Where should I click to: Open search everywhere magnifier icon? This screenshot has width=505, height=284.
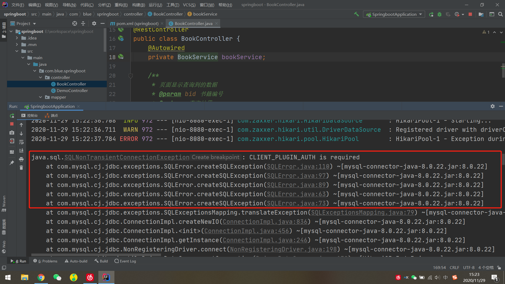(500, 14)
